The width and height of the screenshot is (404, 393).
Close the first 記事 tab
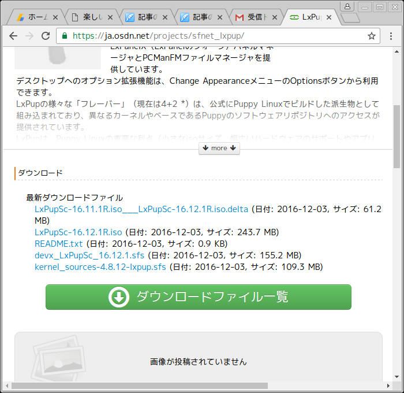point(165,17)
